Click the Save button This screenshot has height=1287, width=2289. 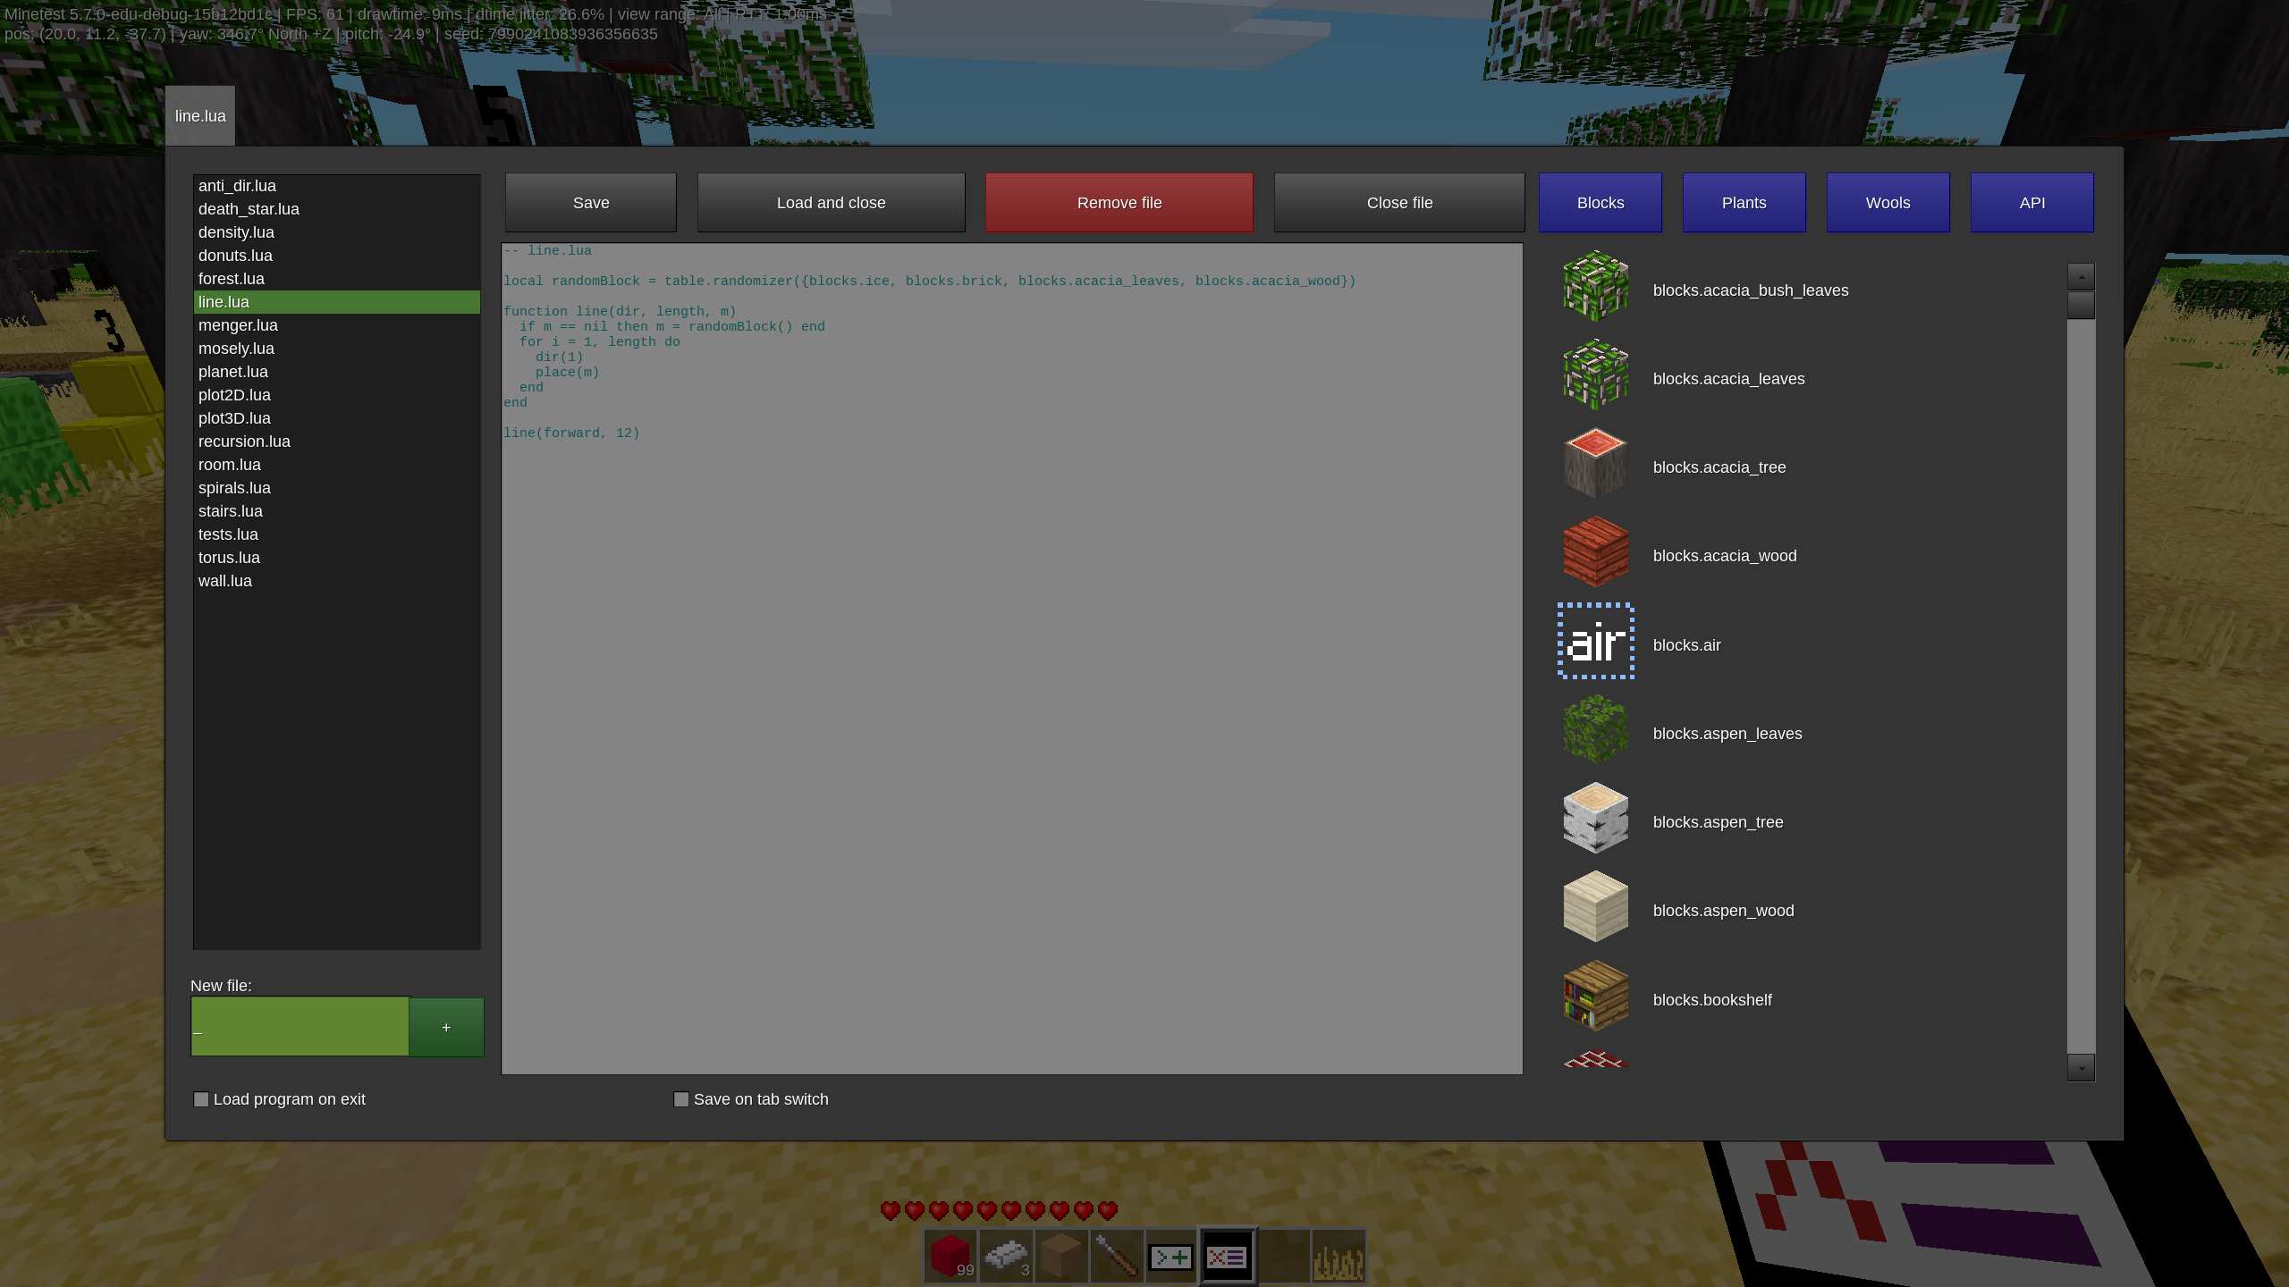589,201
